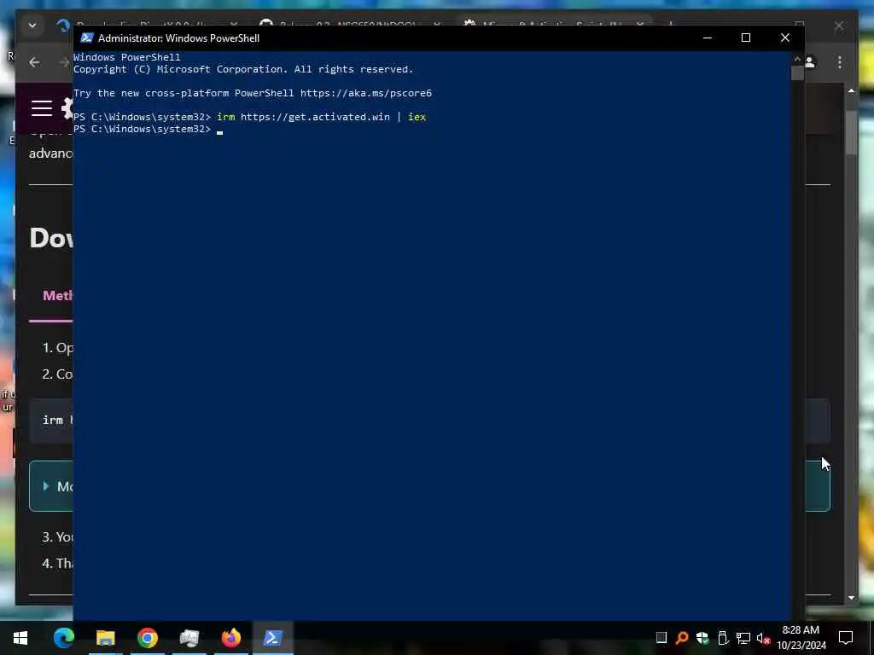Screen dimensions: 874x655
Task: Select the PowerShell taskbar button
Action: 272,638
